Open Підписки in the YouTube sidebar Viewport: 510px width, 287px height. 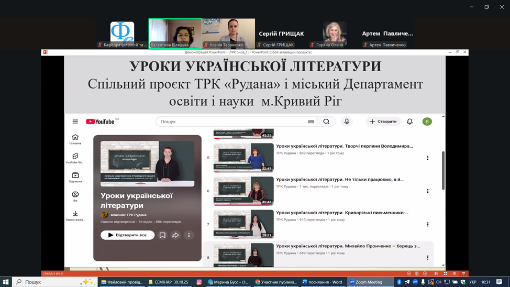(x=75, y=178)
